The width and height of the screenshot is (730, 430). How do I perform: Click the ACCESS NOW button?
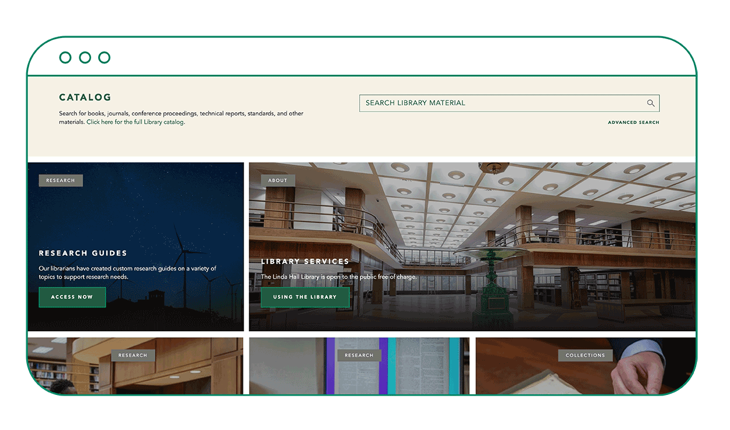coord(72,297)
